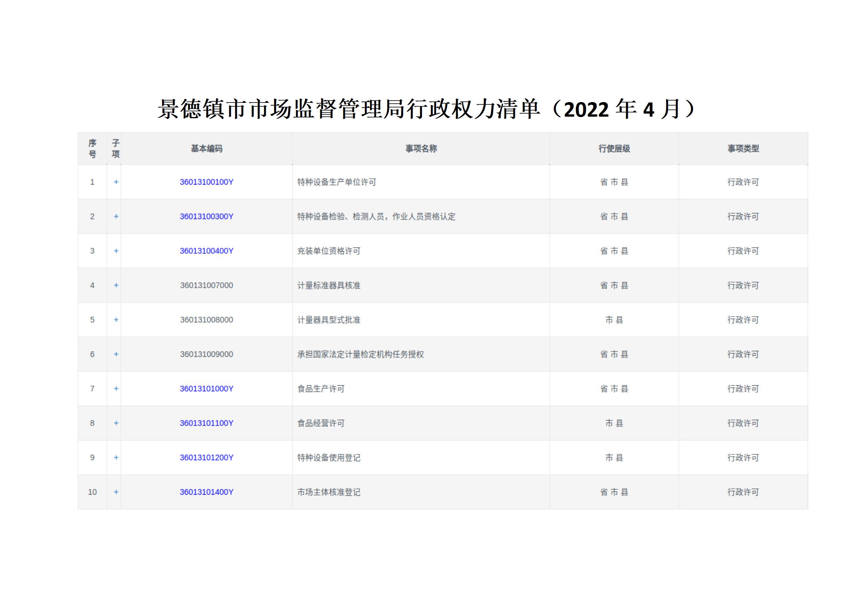Click the plus icon in row 9
The height and width of the screenshot is (609, 862).
116,457
